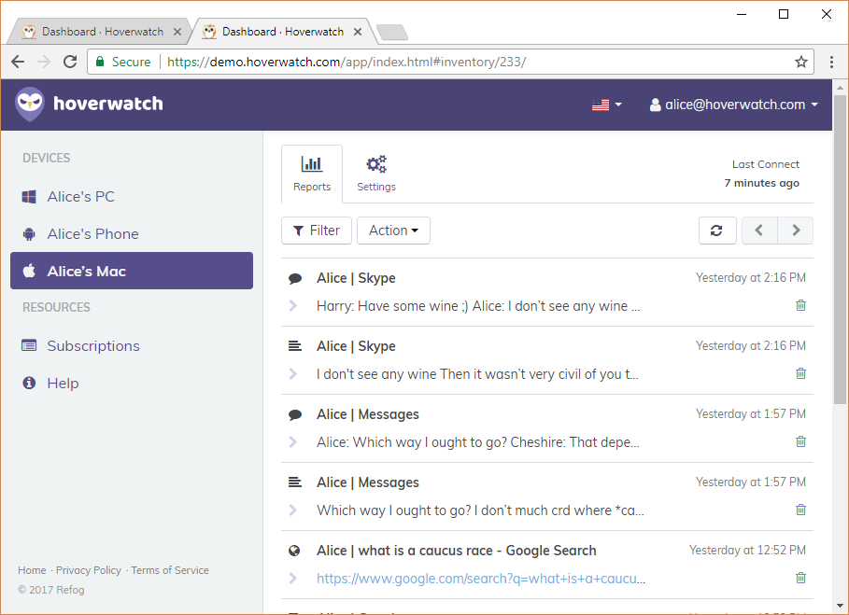Viewport: 849px width, 615px height.
Task: Open alice@hoverwatch.com account menu
Action: pyautogui.click(x=734, y=105)
